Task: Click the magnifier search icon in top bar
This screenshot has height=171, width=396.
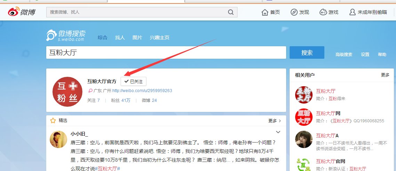Action: (x=231, y=12)
